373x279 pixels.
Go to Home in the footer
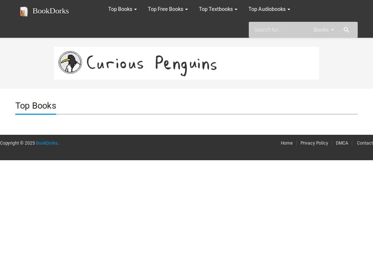pyautogui.click(x=287, y=143)
